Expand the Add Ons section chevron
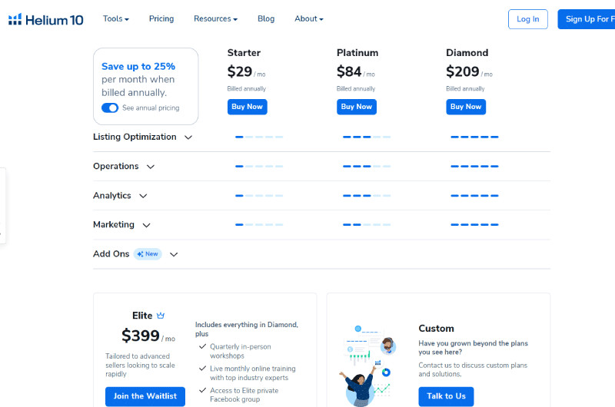 [x=174, y=254]
